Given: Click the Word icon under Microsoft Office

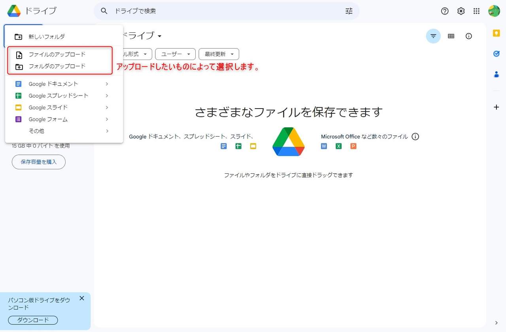Looking at the screenshot, I should [324, 146].
